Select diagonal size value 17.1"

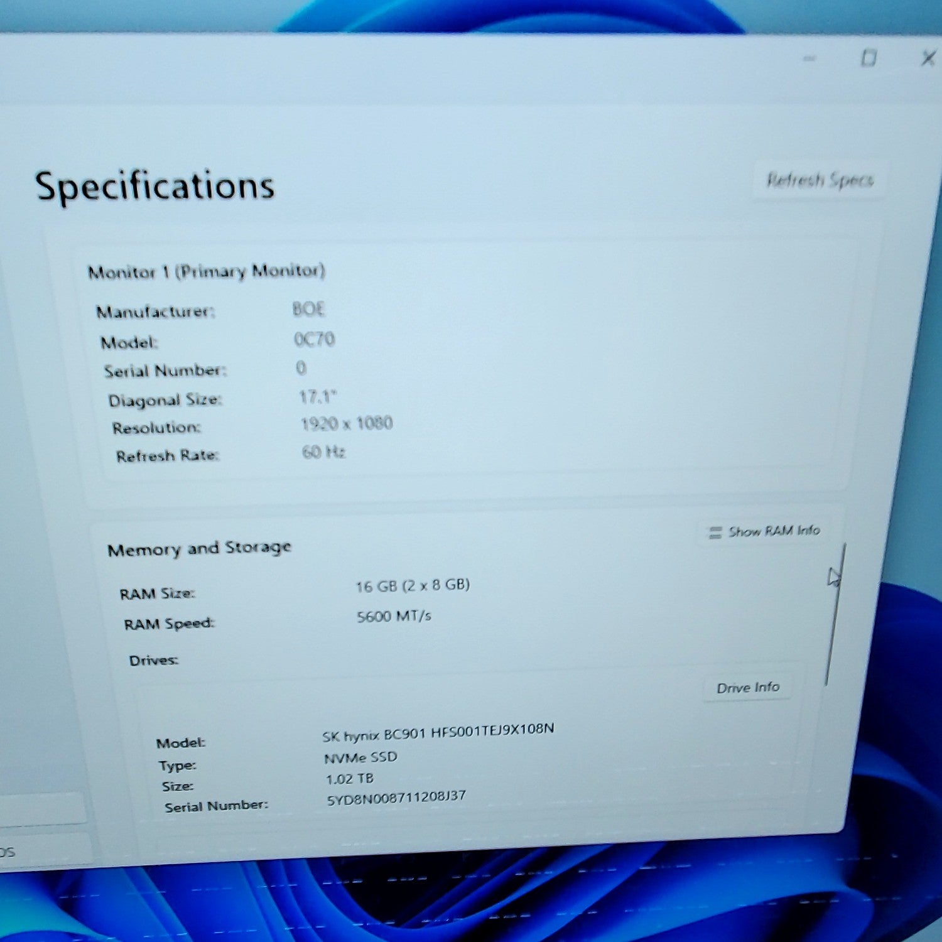click(318, 397)
